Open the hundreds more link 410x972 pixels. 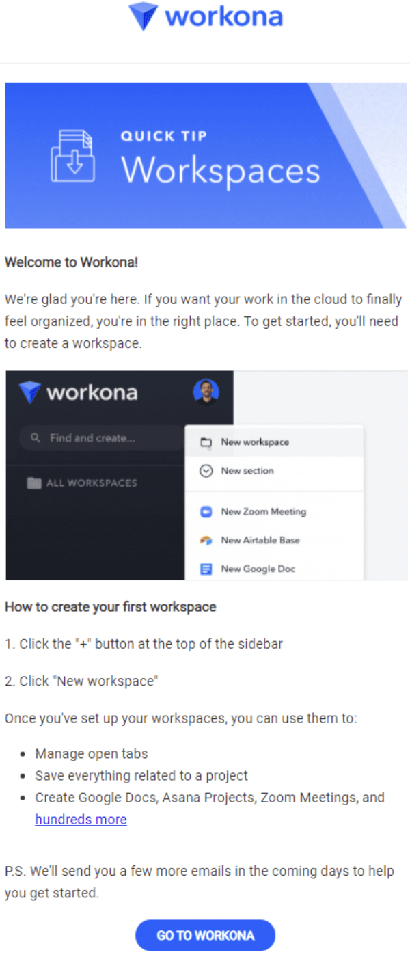[x=81, y=819]
